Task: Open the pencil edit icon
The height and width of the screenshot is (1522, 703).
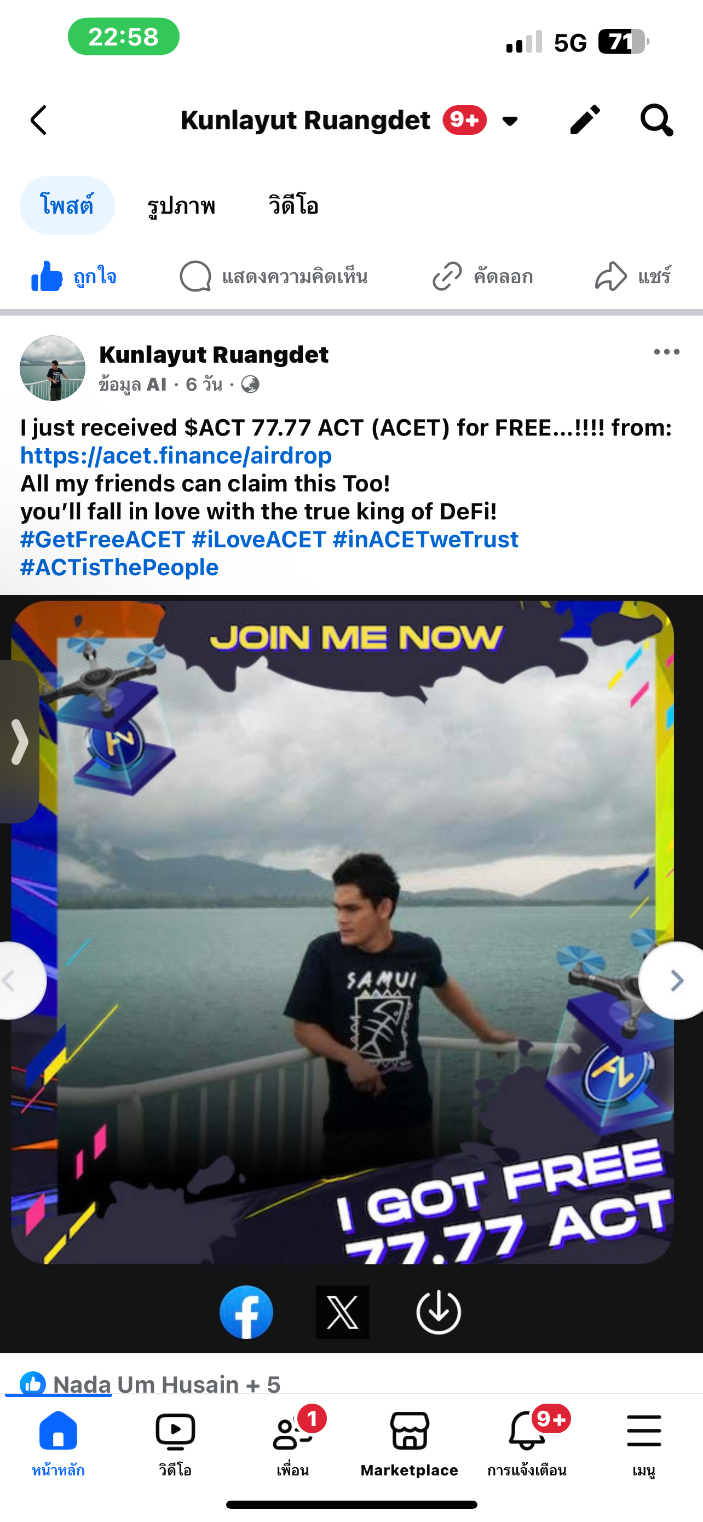Action: click(585, 120)
